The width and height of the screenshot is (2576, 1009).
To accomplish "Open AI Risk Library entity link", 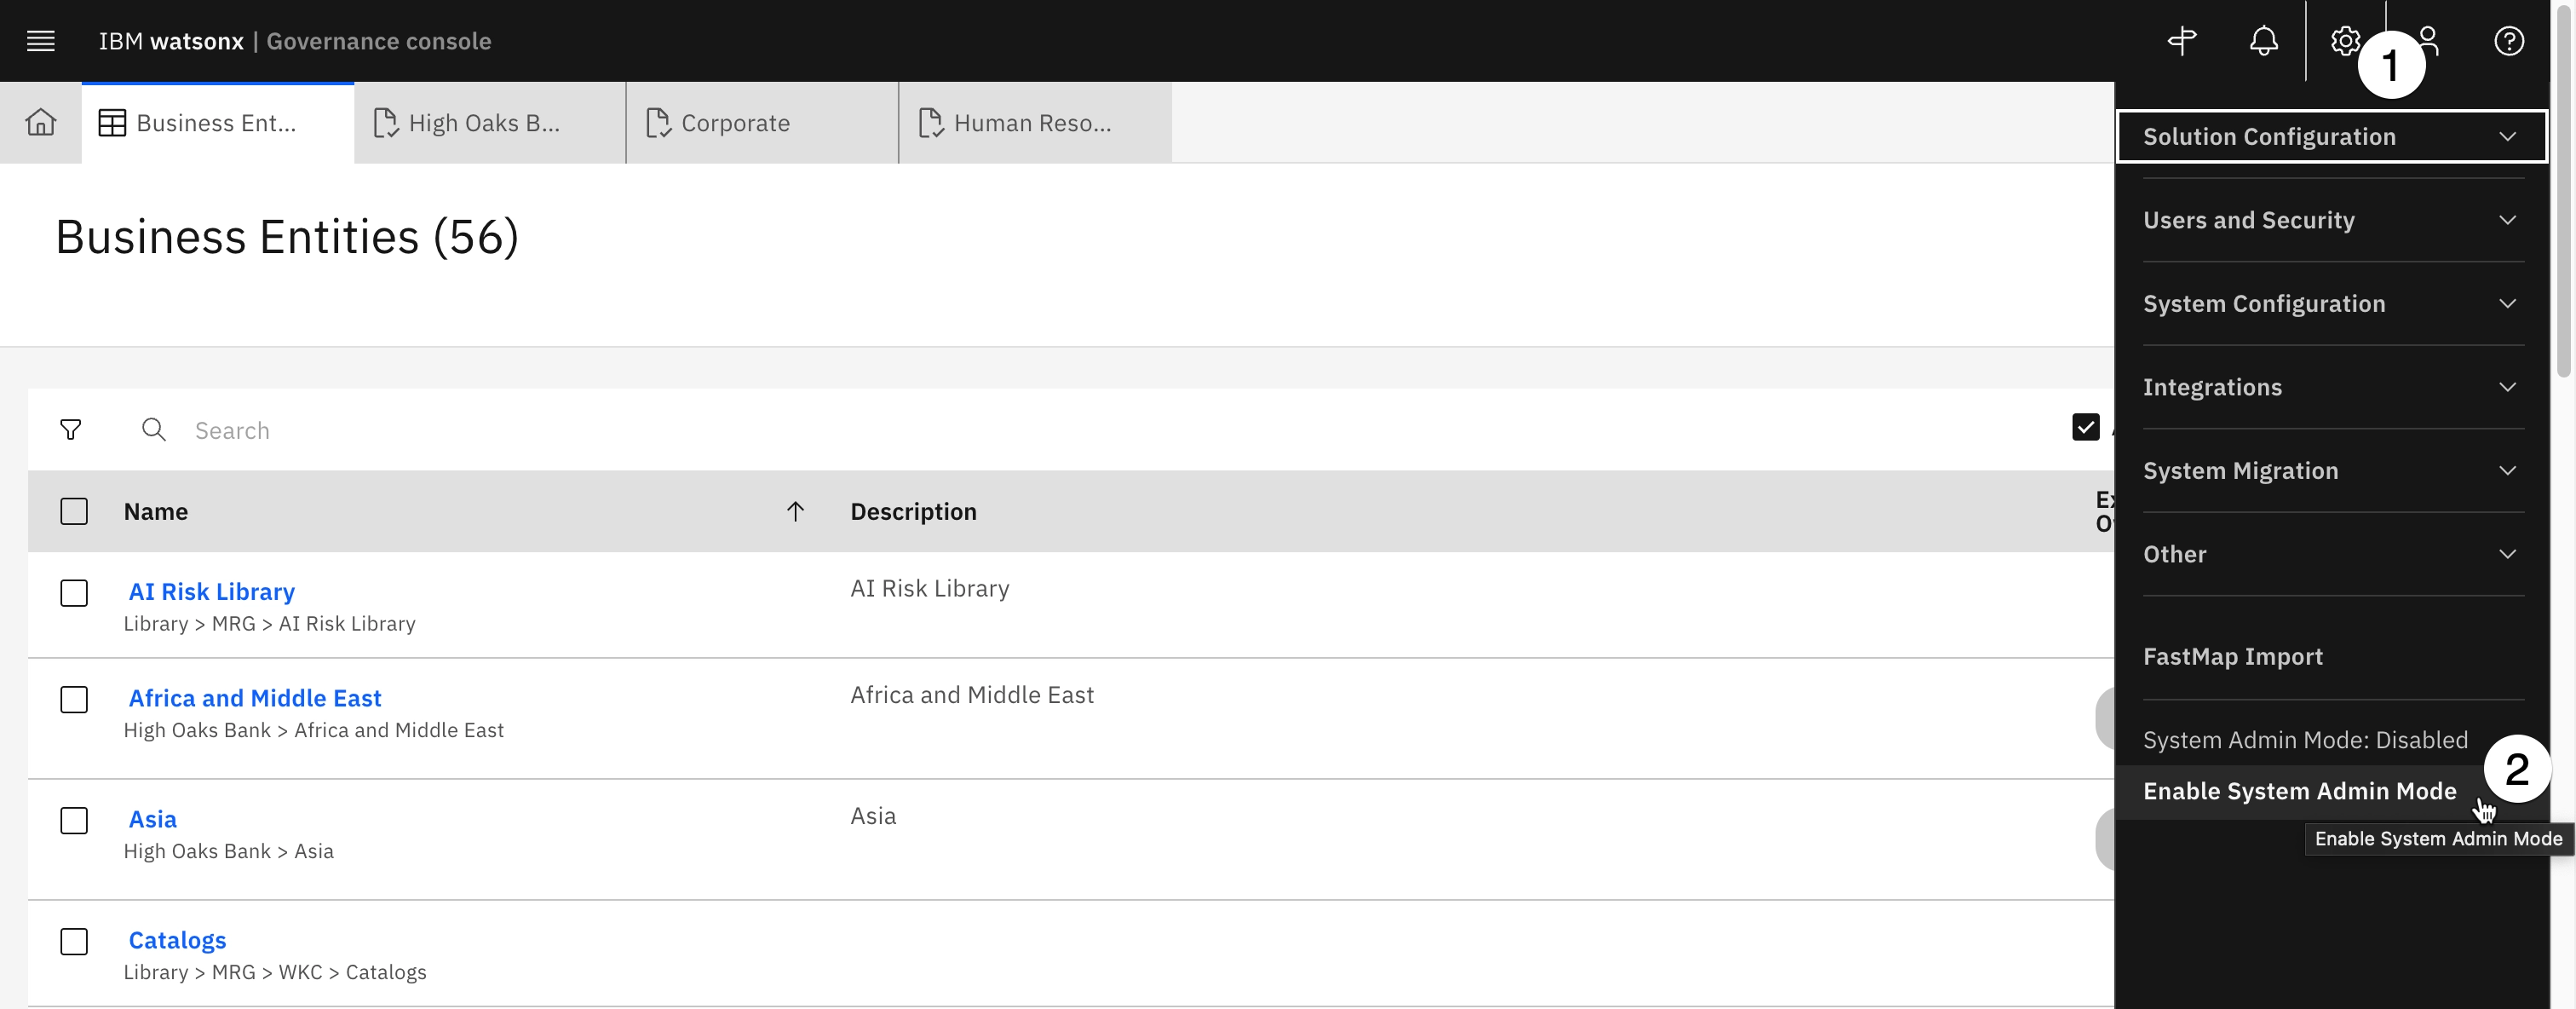I will [x=212, y=592].
